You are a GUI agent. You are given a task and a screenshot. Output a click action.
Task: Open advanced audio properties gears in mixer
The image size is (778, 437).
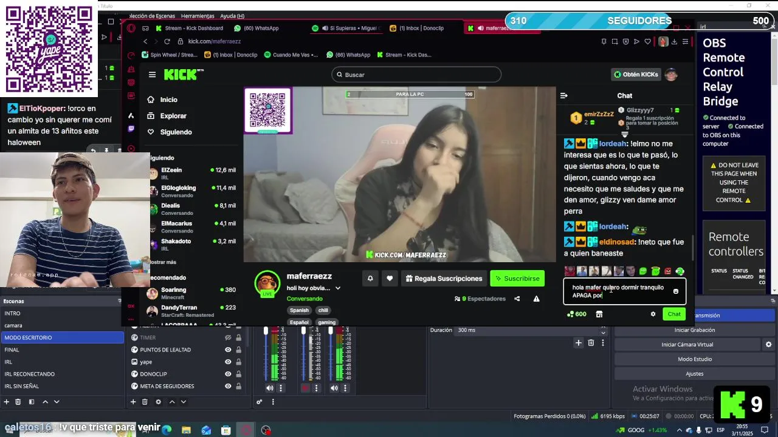tap(260, 402)
